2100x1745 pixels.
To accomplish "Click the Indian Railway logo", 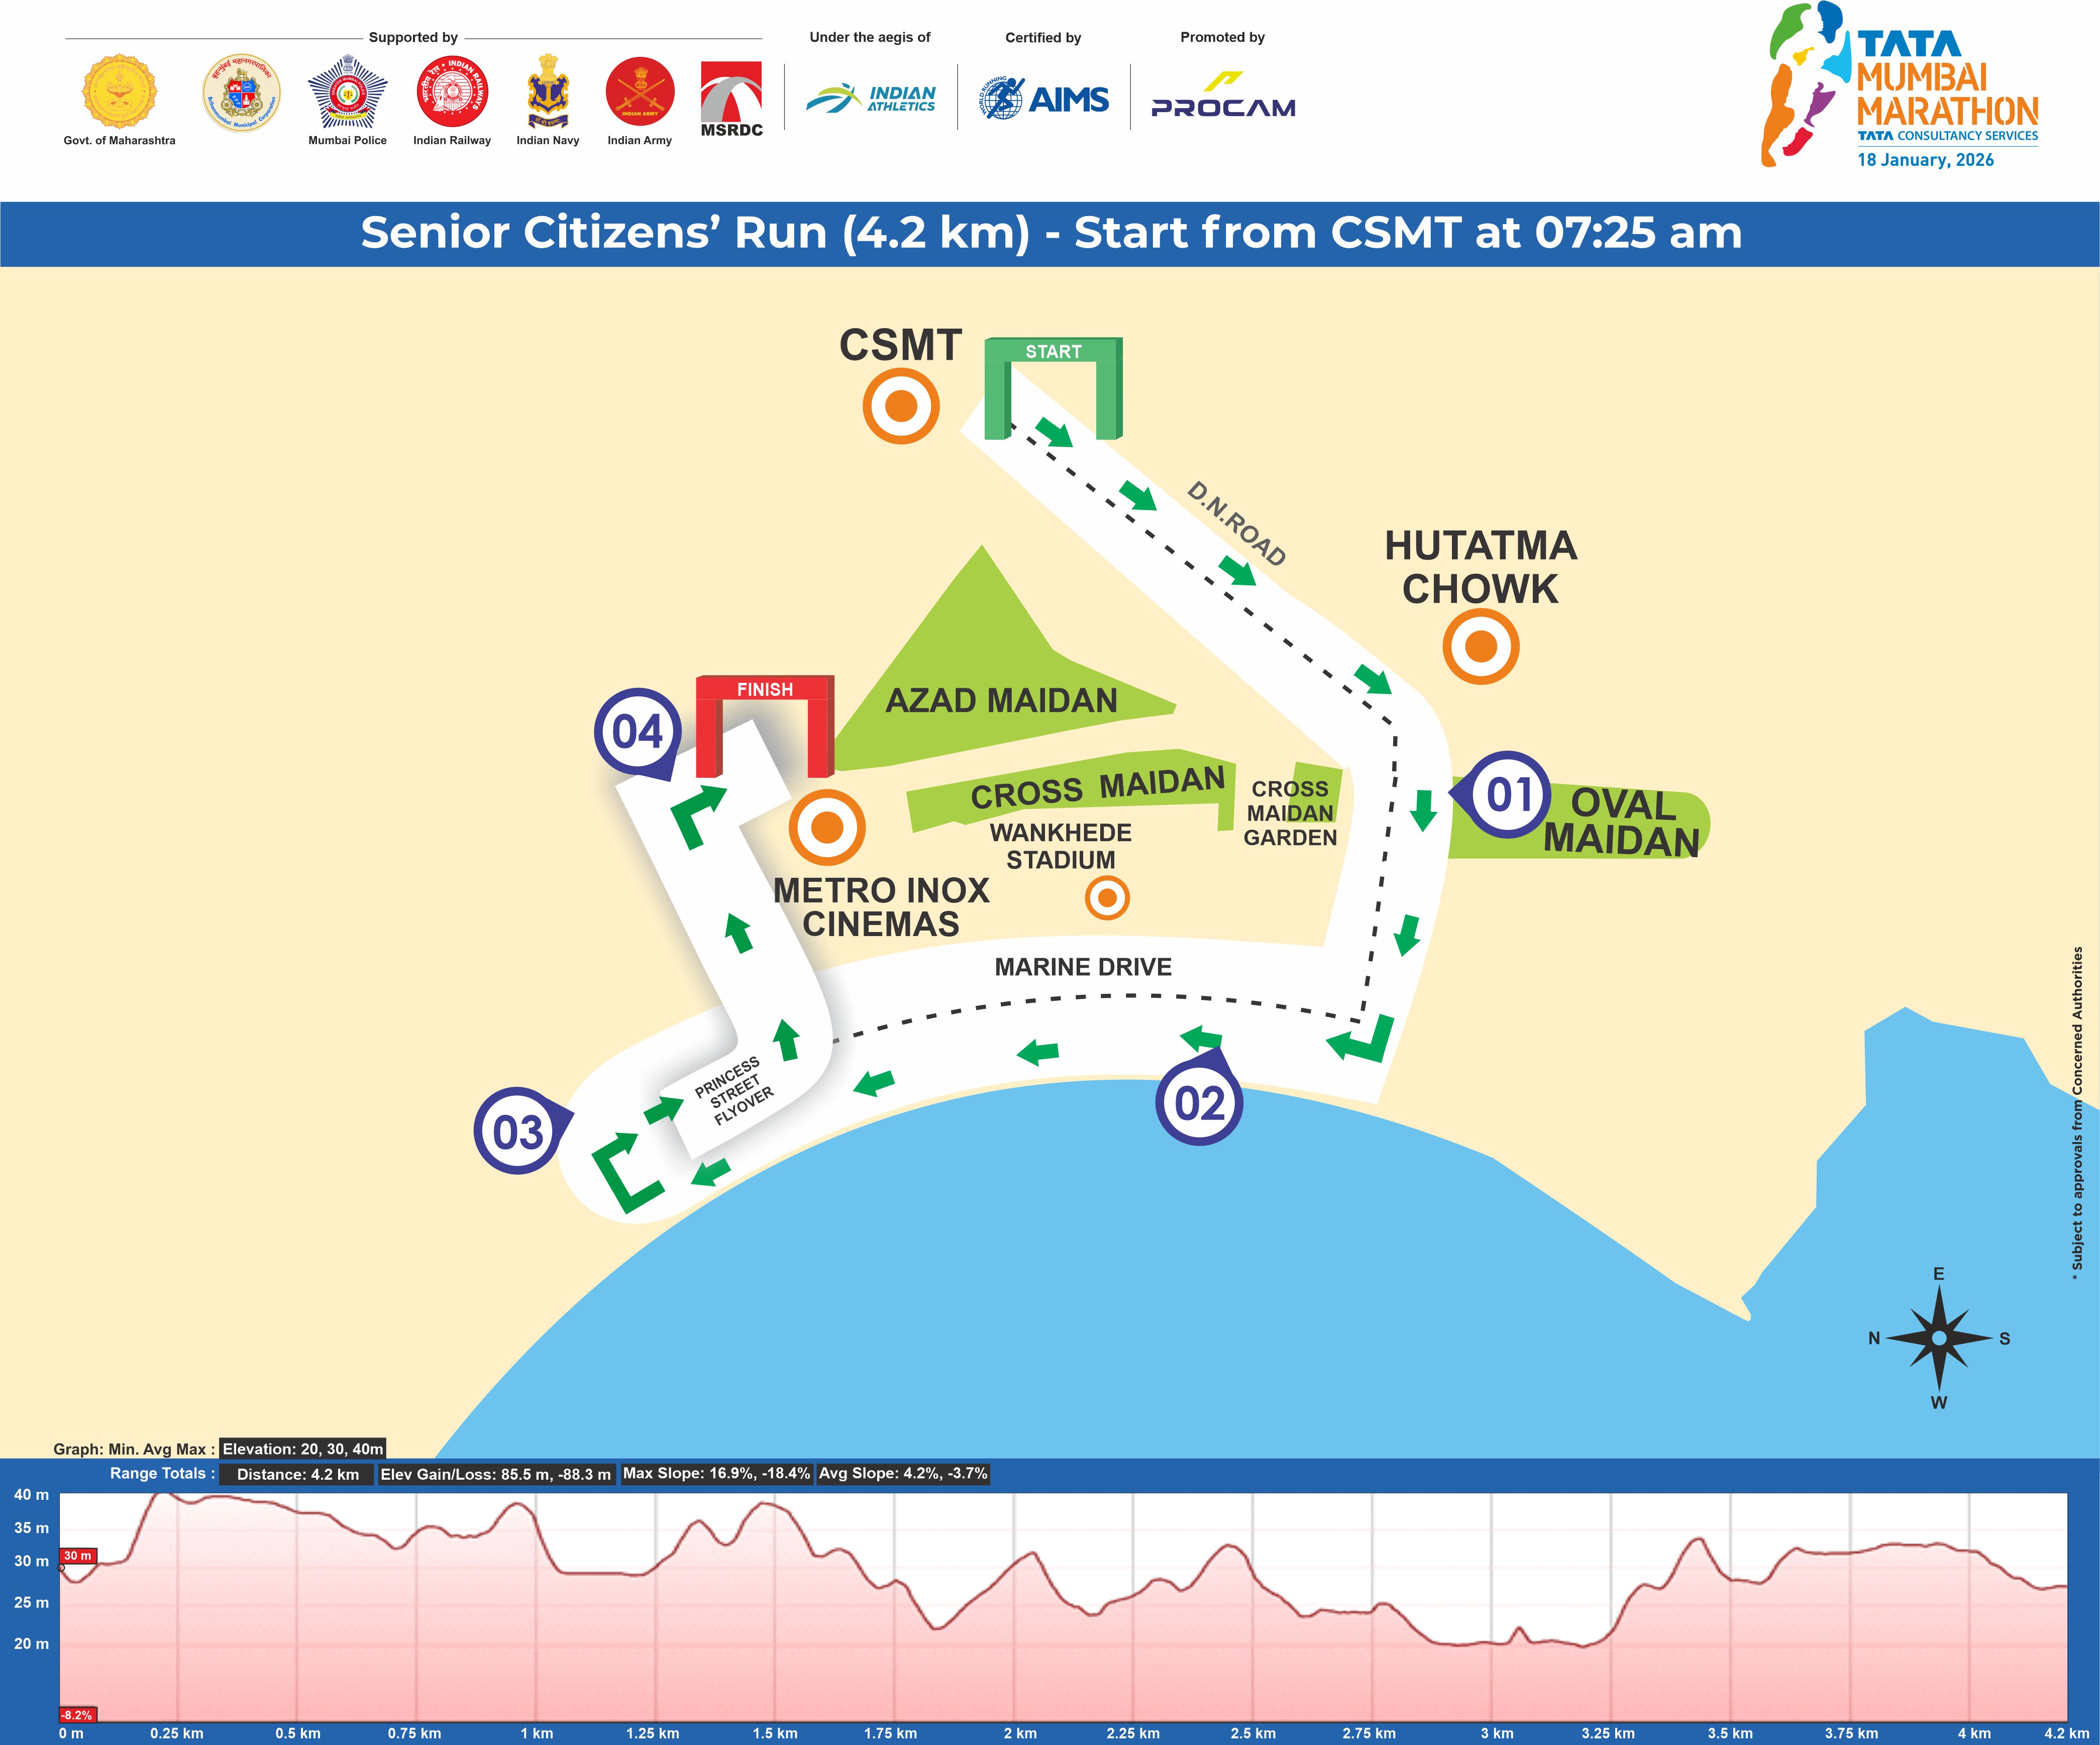I will point(452,92).
